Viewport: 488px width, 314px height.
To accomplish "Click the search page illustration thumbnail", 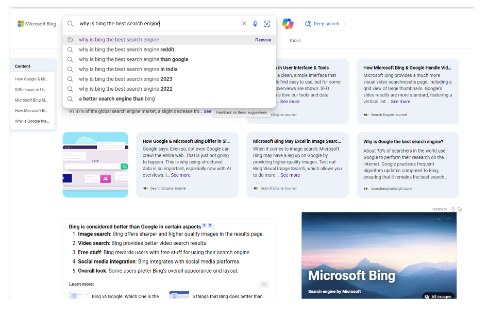I will click(95, 165).
